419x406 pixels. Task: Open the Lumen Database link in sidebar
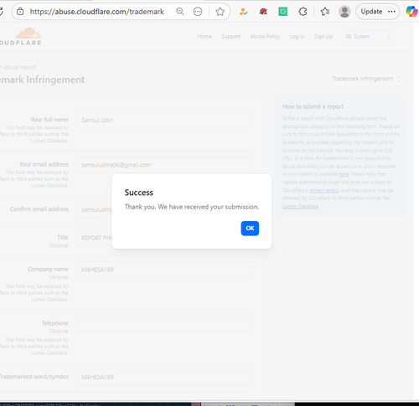300,206
